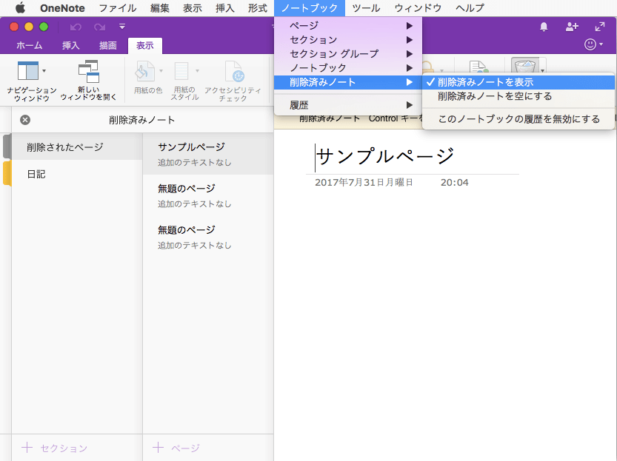
Task: Run the Accessibility Check (アクセシビリティ チェック) icon
Action: pyautogui.click(x=235, y=71)
